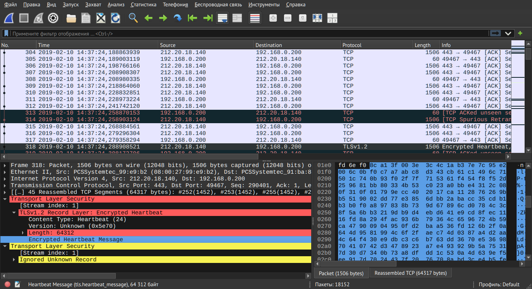
Task: Toggle packet colorization rules
Action: pos(255,18)
